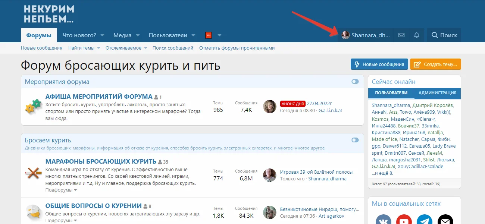Open the Пользователи menu item
Screen dimensions: 485x224
tap(168, 35)
